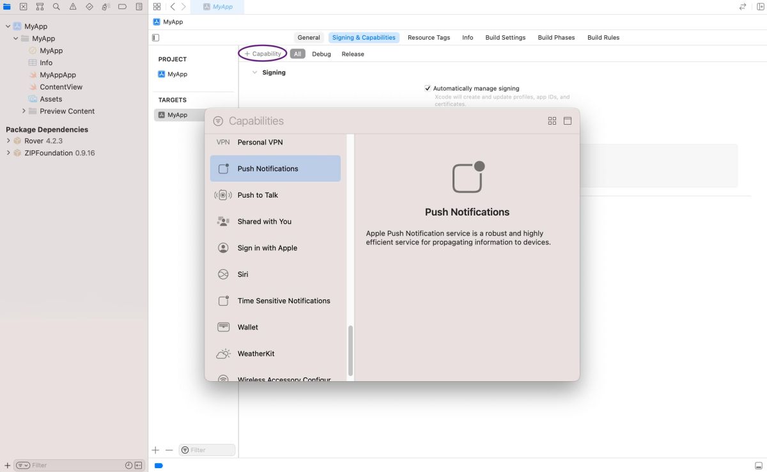Image resolution: width=767 pixels, height=472 pixels.
Task: Expand the Rover 4.2.3 package
Action: pyautogui.click(x=8, y=141)
